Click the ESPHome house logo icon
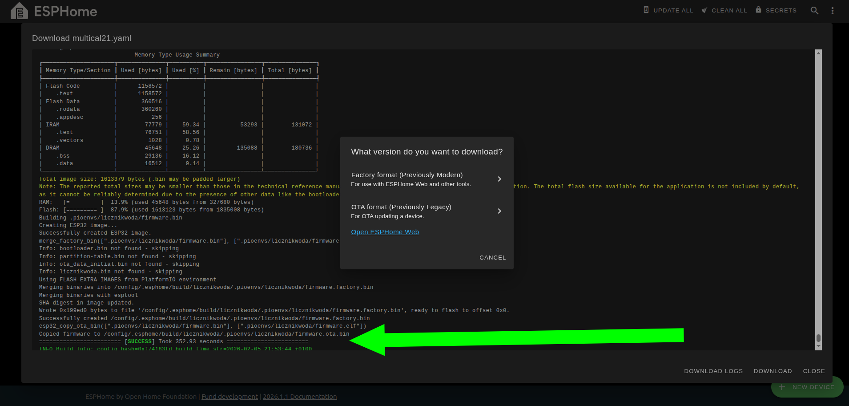This screenshot has width=849, height=406. pos(19,11)
